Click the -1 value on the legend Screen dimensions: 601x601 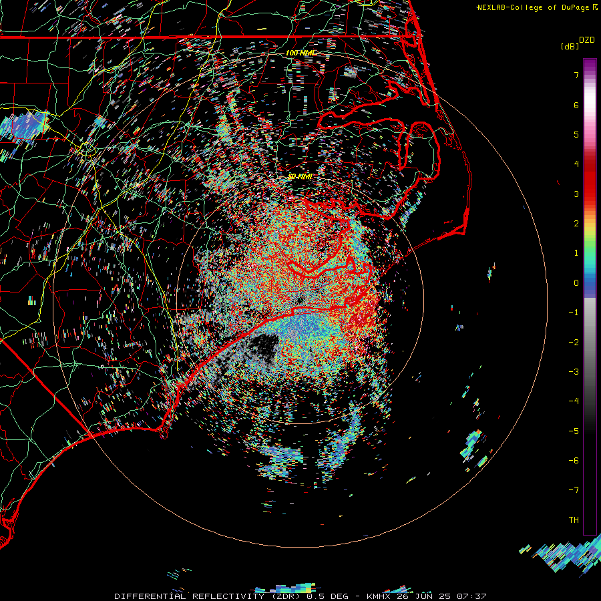574,313
